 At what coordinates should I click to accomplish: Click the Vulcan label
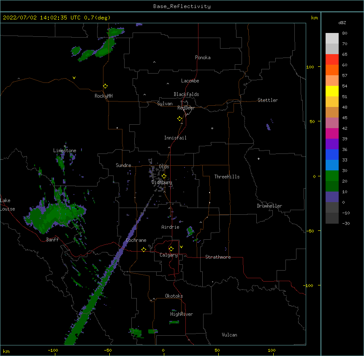click(229, 335)
